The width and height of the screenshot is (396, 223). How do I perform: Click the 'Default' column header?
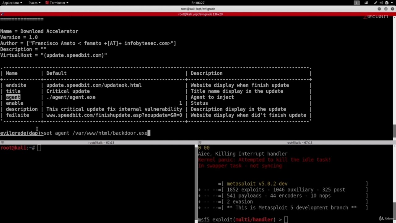[x=56, y=73]
